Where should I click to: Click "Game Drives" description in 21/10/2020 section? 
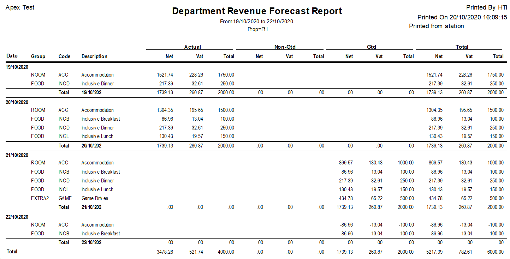(95, 198)
